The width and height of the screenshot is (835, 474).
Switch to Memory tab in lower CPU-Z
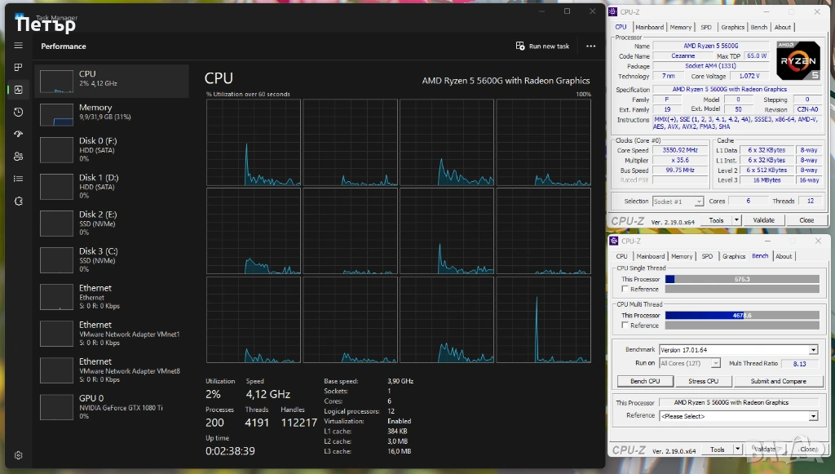pyautogui.click(x=682, y=256)
